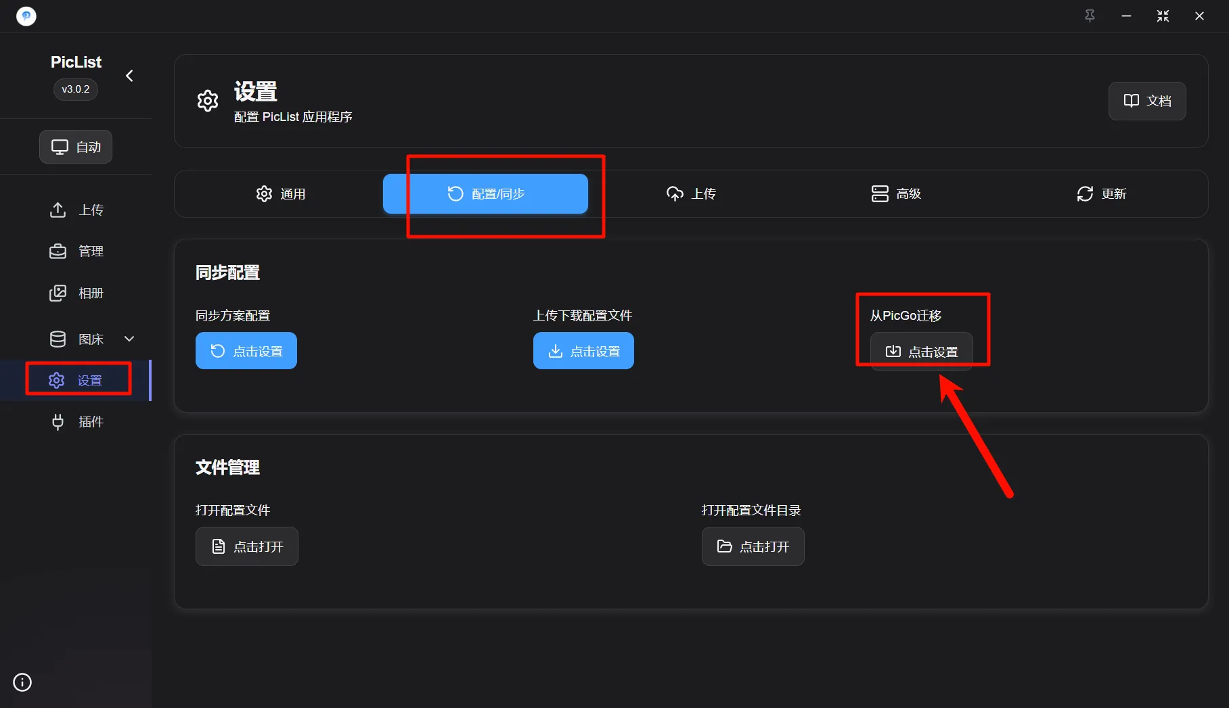Select 设置 in the sidebar

coord(76,381)
